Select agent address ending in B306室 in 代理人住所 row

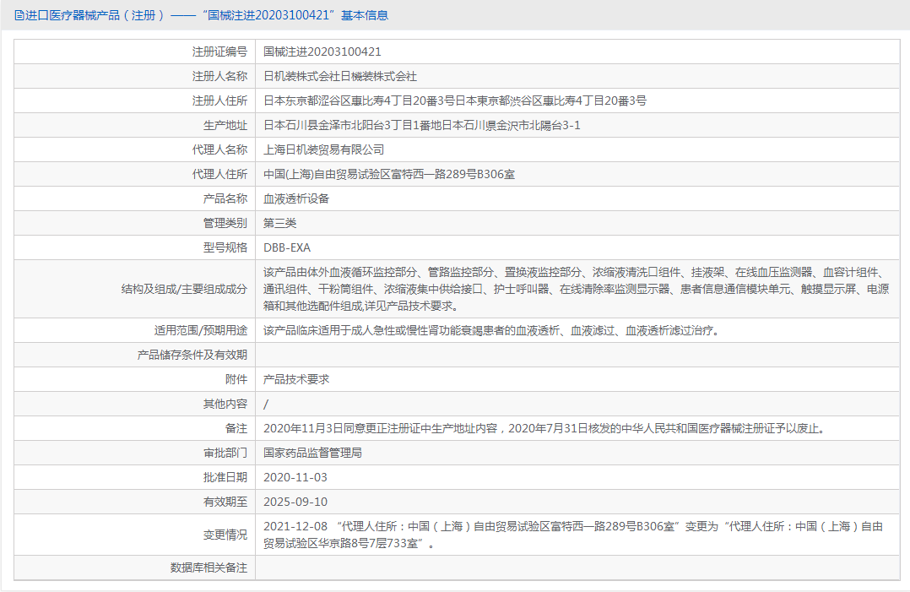click(x=389, y=174)
